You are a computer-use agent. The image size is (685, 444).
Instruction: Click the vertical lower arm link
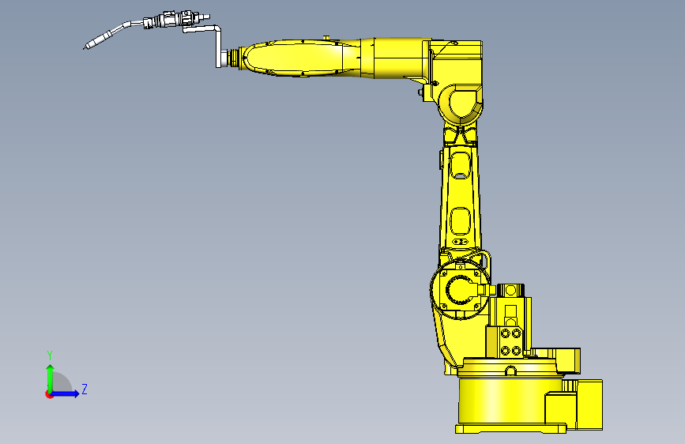(461, 197)
